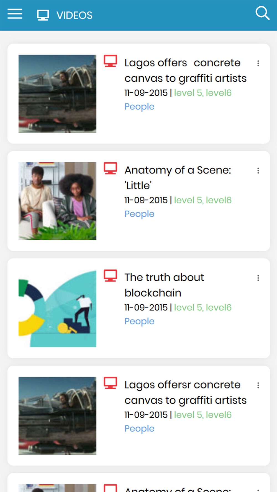The width and height of the screenshot is (277, 492).
Task: Click the monitor icon beside VIDEOS title
Action: point(43,15)
